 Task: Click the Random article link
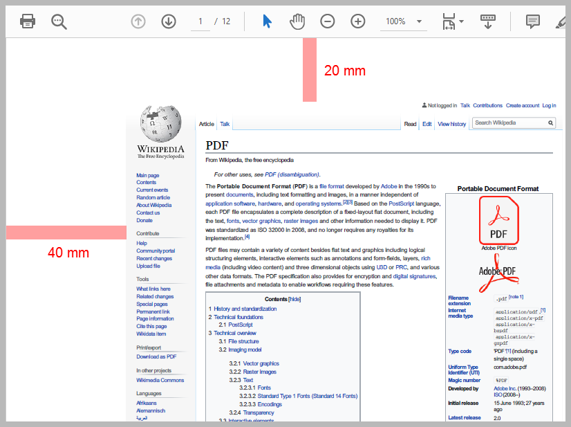click(x=153, y=198)
